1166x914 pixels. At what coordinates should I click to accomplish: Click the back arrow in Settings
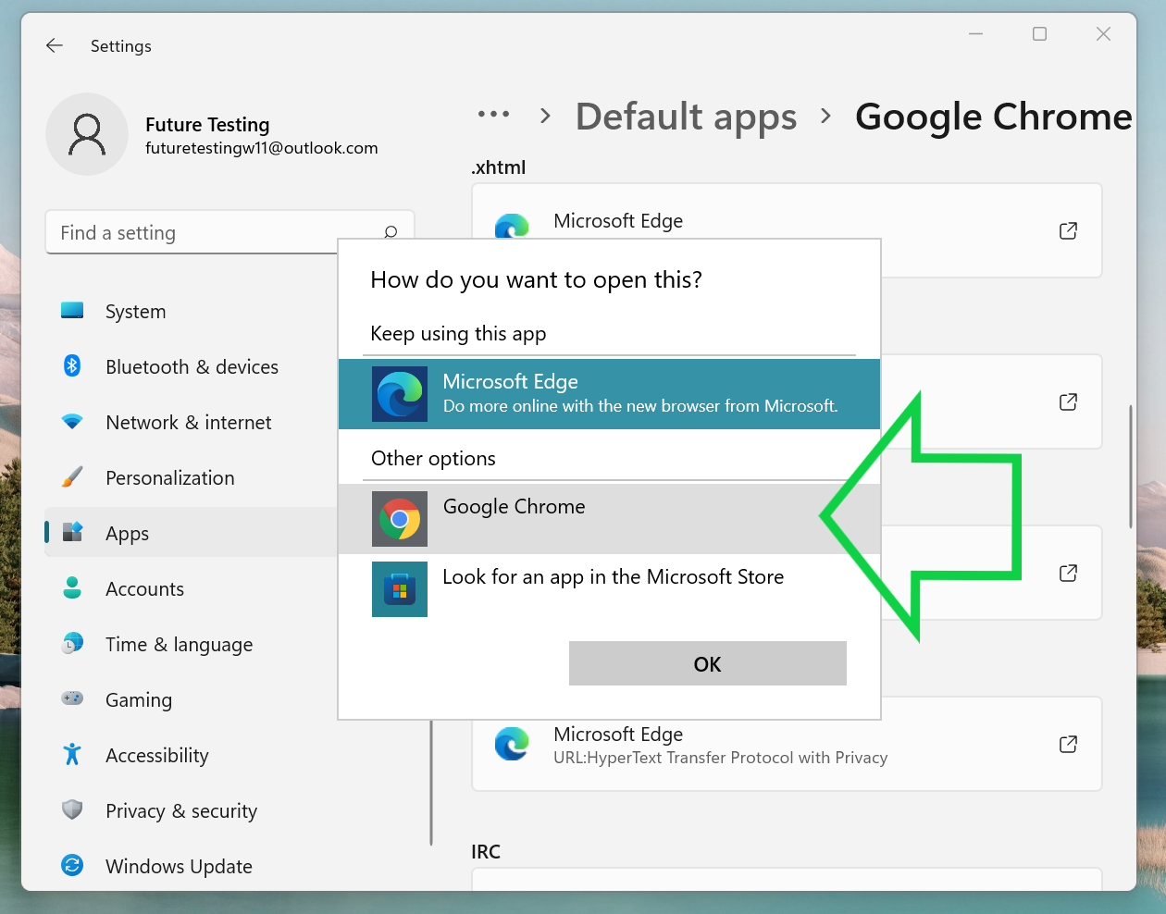pyautogui.click(x=55, y=45)
